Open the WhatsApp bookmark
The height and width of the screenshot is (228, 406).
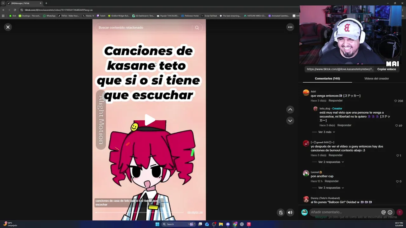tap(49, 16)
